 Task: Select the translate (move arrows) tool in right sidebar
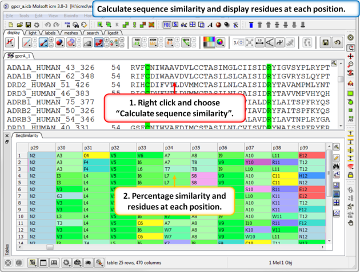351,56
